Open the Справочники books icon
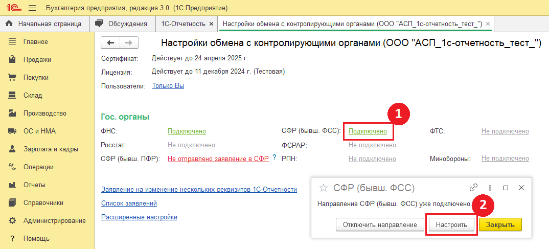This screenshot has width=549, height=249. coord(12,202)
